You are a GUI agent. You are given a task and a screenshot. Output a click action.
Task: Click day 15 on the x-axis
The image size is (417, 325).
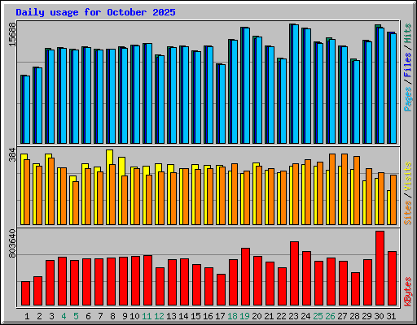coord(195,316)
